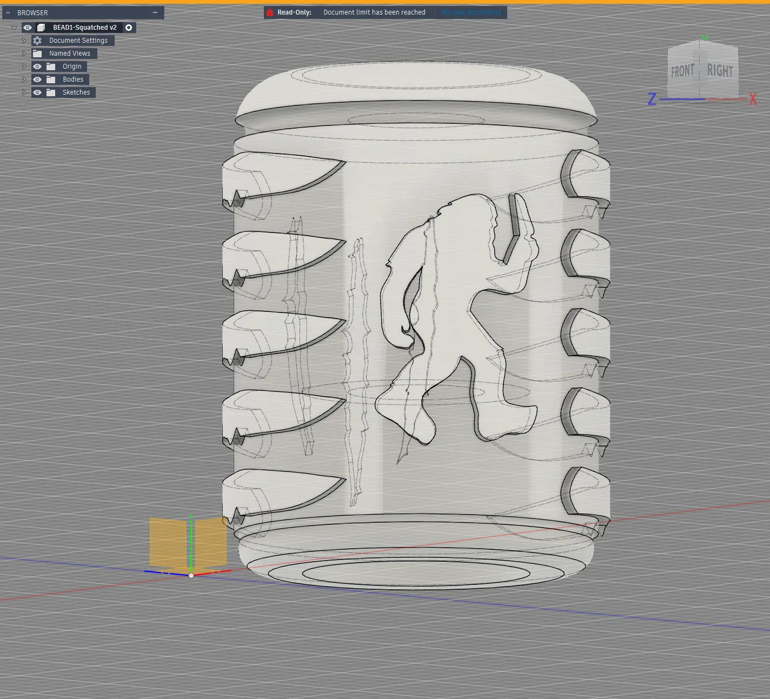Select the BEAD1-Squatched v2 document name

[x=85, y=28]
